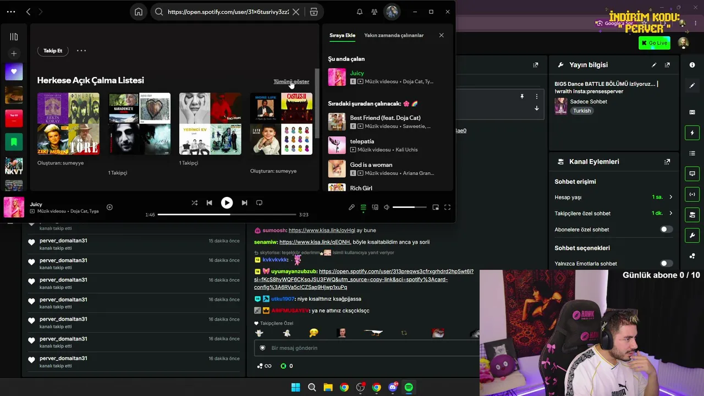Screen dimensions: 704x396
Task: Collapse pinned message with down arrow
Action: click(x=537, y=108)
